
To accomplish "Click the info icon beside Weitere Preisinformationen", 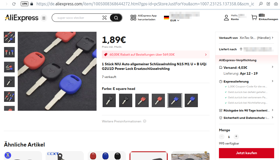I will click(145, 121).
